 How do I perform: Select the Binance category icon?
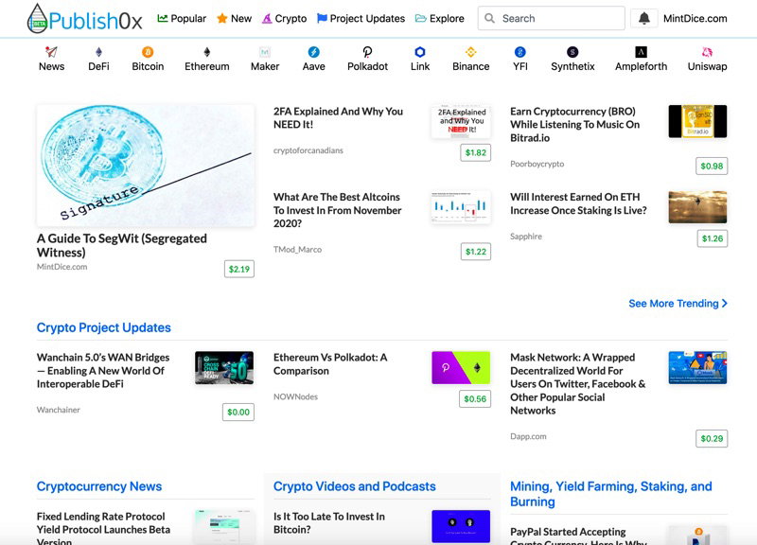tap(470, 52)
